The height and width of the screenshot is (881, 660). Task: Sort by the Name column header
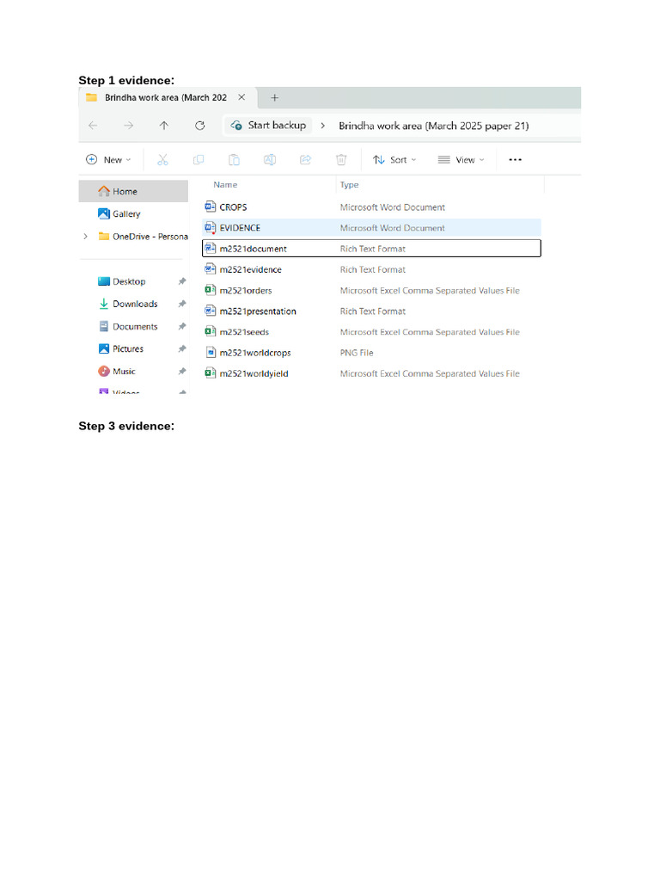click(225, 185)
